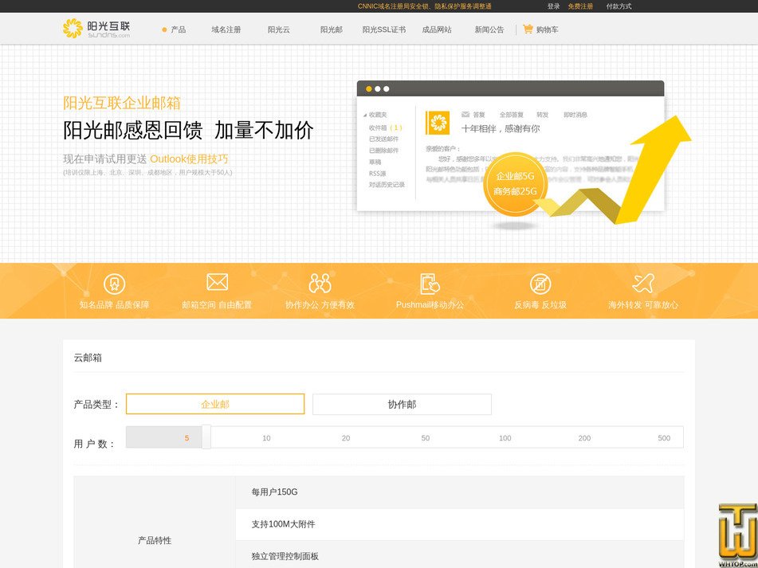Screen dimensions: 758x568
Task: Click the 付款方式 link
Action: (x=619, y=6)
